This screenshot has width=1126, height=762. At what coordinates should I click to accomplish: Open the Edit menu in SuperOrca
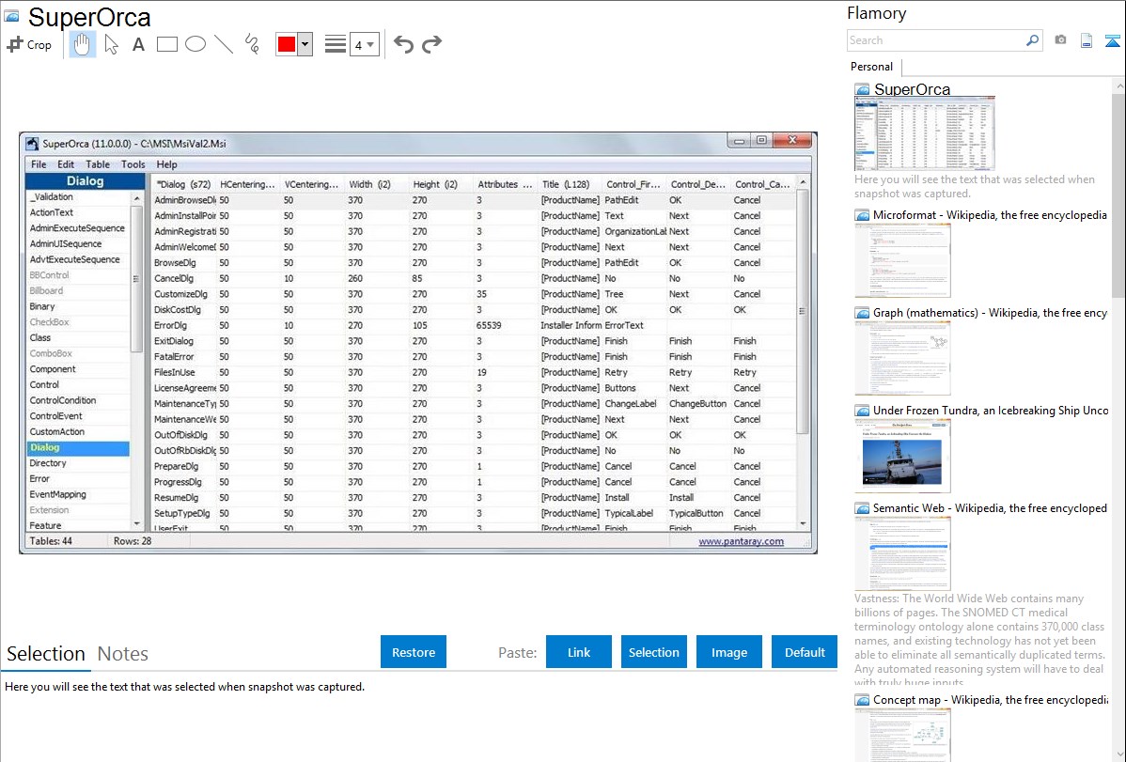tap(66, 164)
